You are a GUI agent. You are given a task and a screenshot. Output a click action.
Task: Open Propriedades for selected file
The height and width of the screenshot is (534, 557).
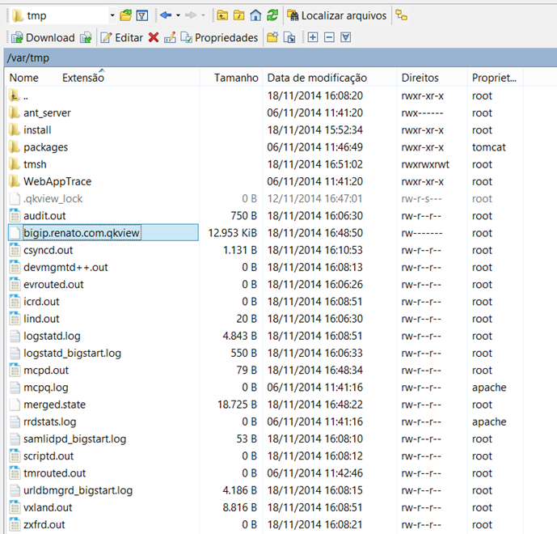(219, 37)
